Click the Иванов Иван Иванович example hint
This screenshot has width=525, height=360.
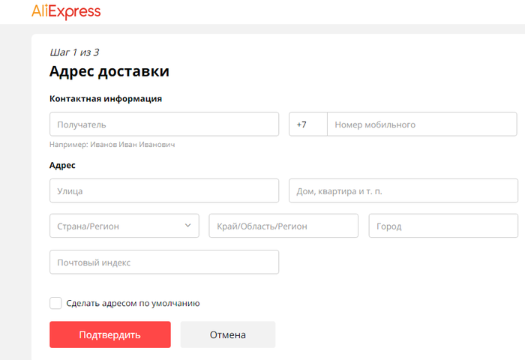click(112, 144)
